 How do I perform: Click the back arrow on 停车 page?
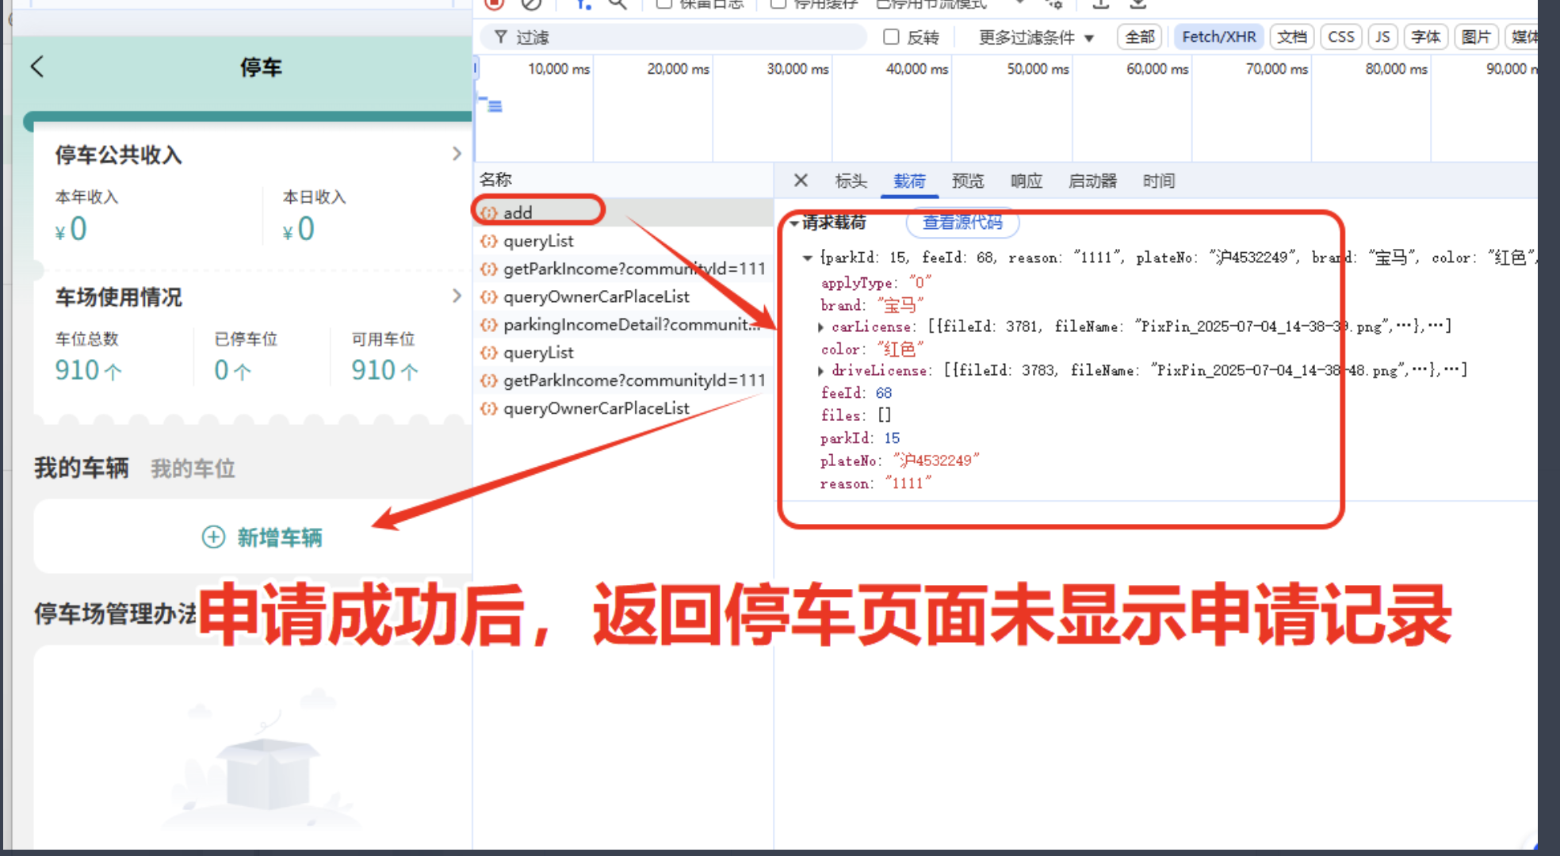pyautogui.click(x=37, y=67)
